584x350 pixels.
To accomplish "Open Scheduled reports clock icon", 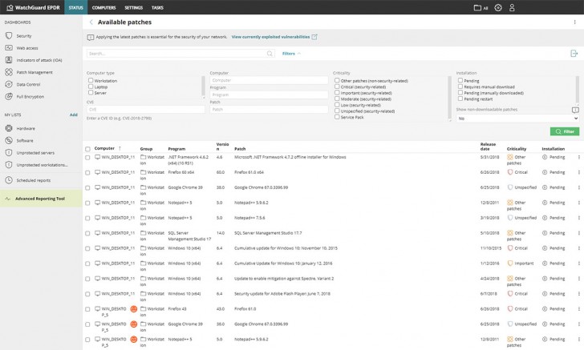I will [x=9, y=180].
